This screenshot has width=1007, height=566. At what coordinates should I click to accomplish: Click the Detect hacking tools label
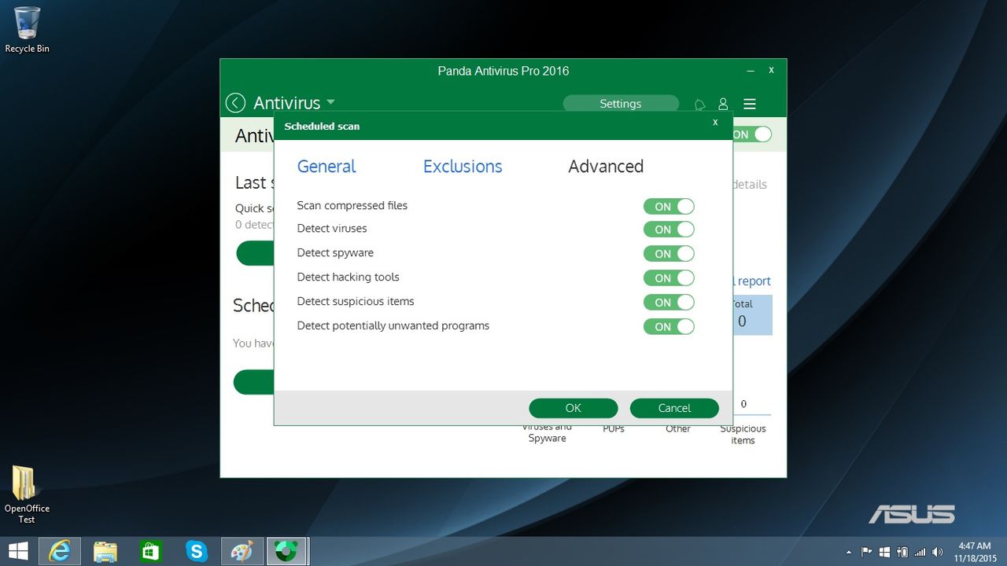pos(349,277)
